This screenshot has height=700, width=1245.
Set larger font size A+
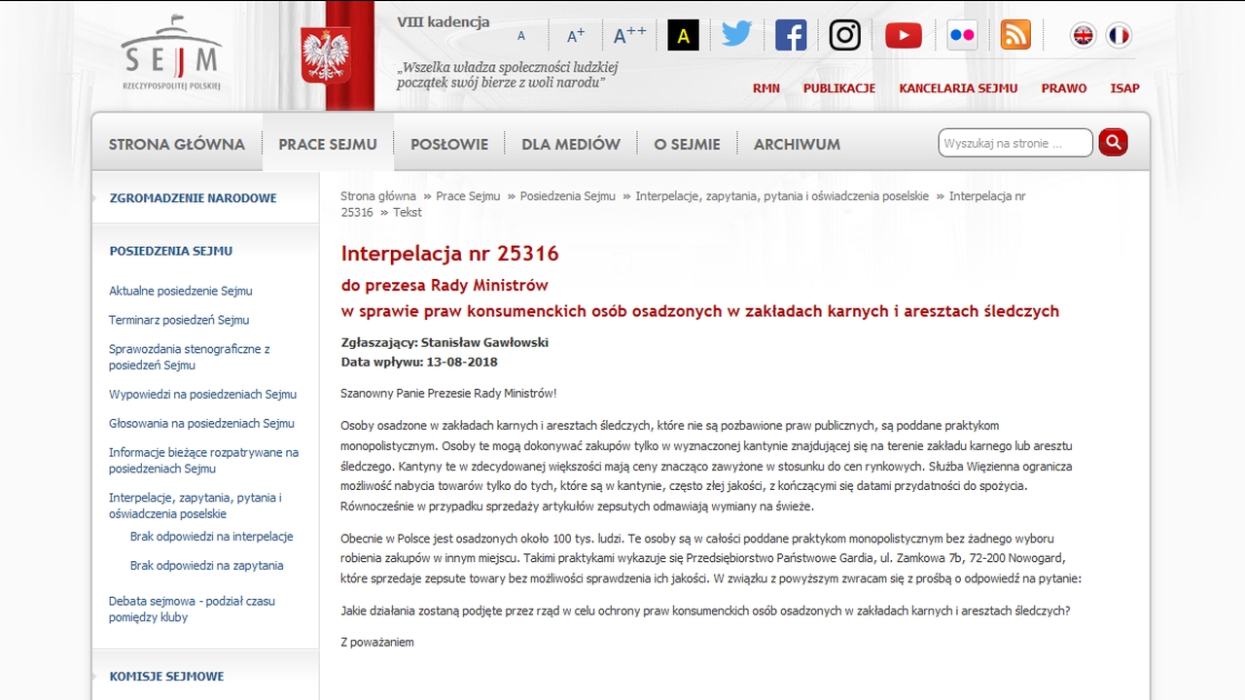click(x=576, y=36)
